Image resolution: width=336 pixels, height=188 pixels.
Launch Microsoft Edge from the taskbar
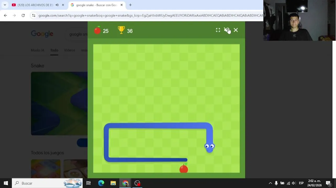pyautogui.click(x=101, y=183)
